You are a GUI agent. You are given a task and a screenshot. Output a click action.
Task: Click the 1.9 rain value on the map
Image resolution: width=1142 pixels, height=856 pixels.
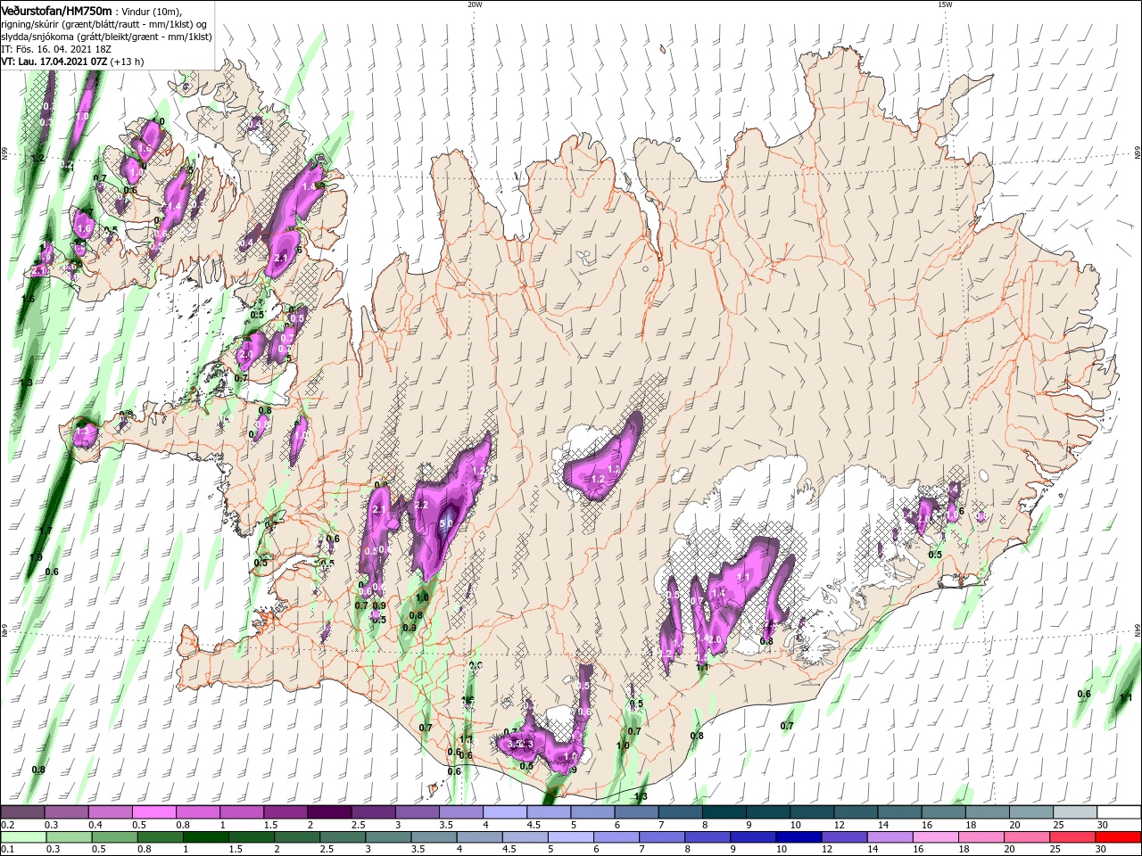pos(36,557)
